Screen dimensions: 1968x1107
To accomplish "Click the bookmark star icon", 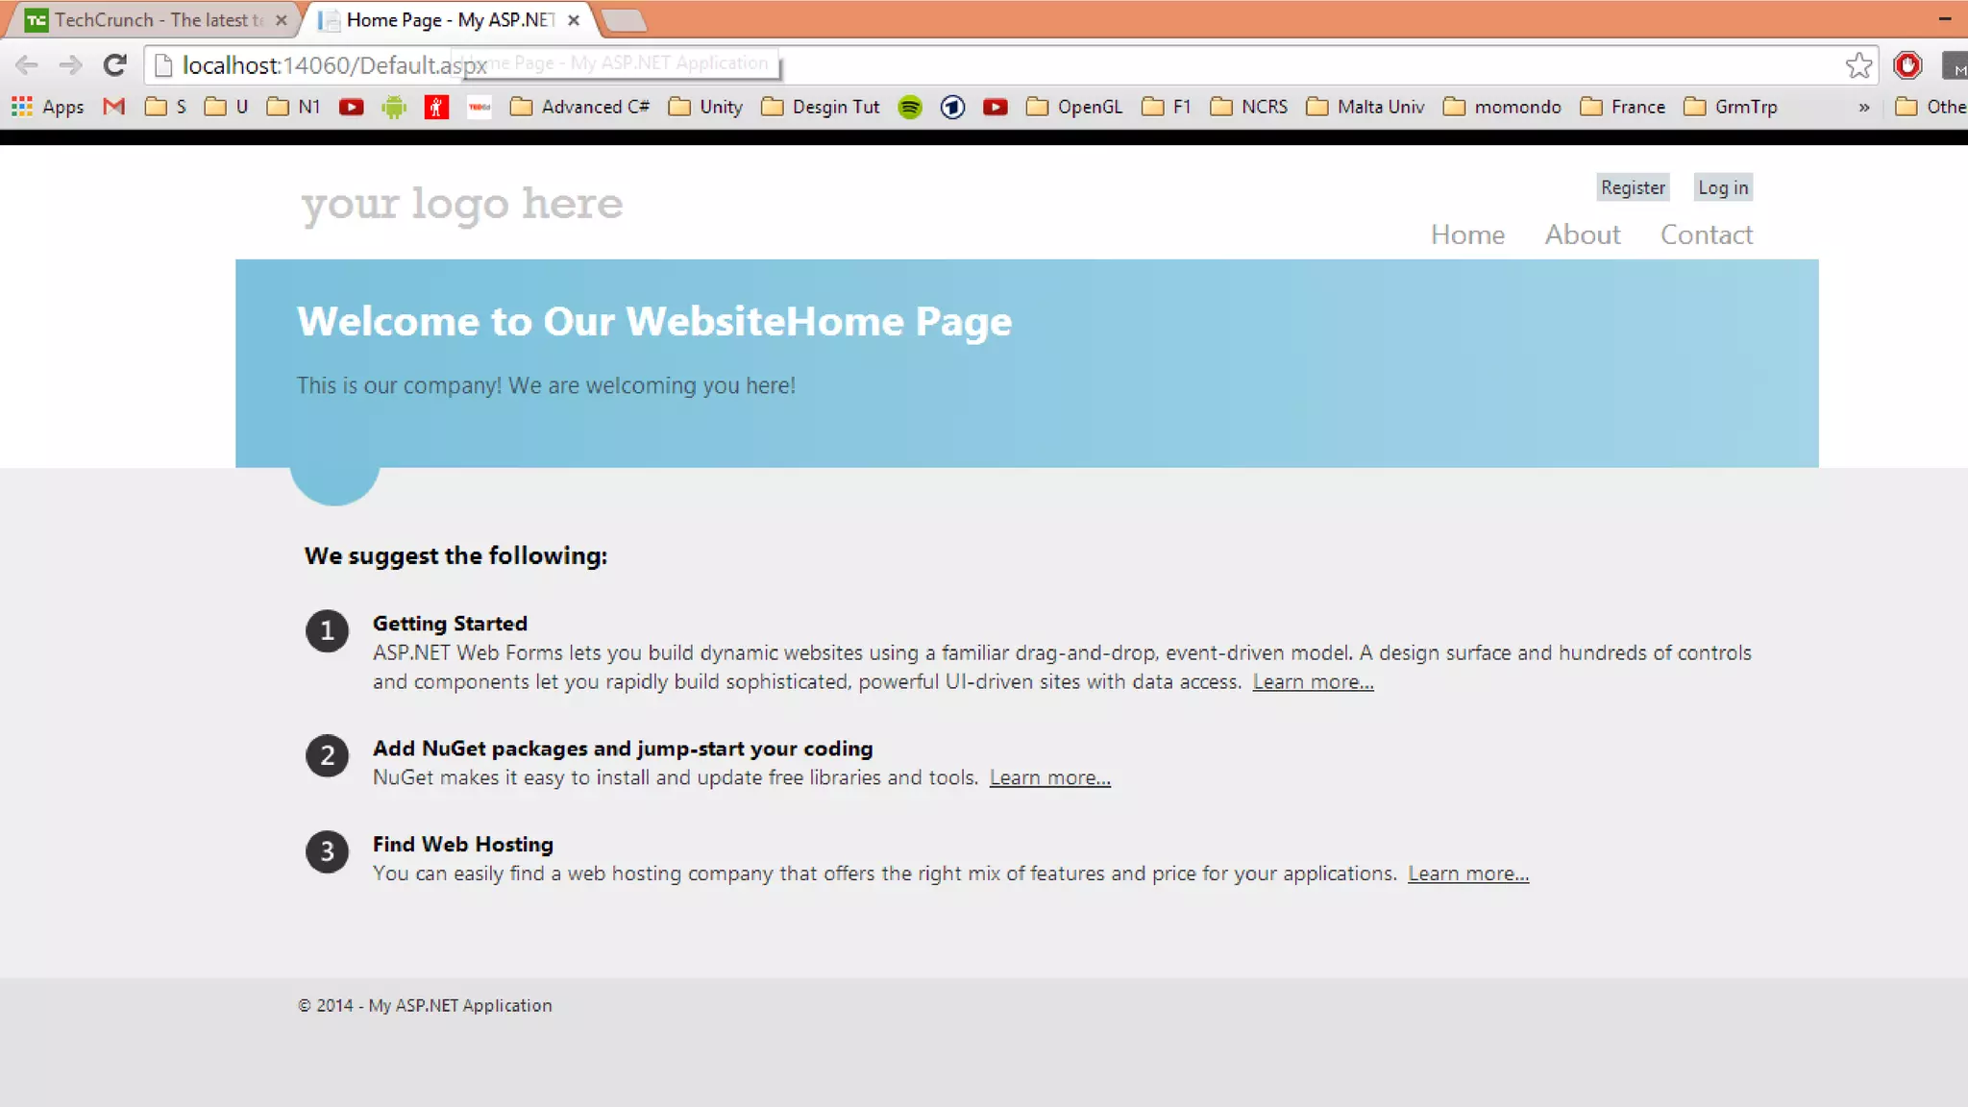I will point(1858,65).
